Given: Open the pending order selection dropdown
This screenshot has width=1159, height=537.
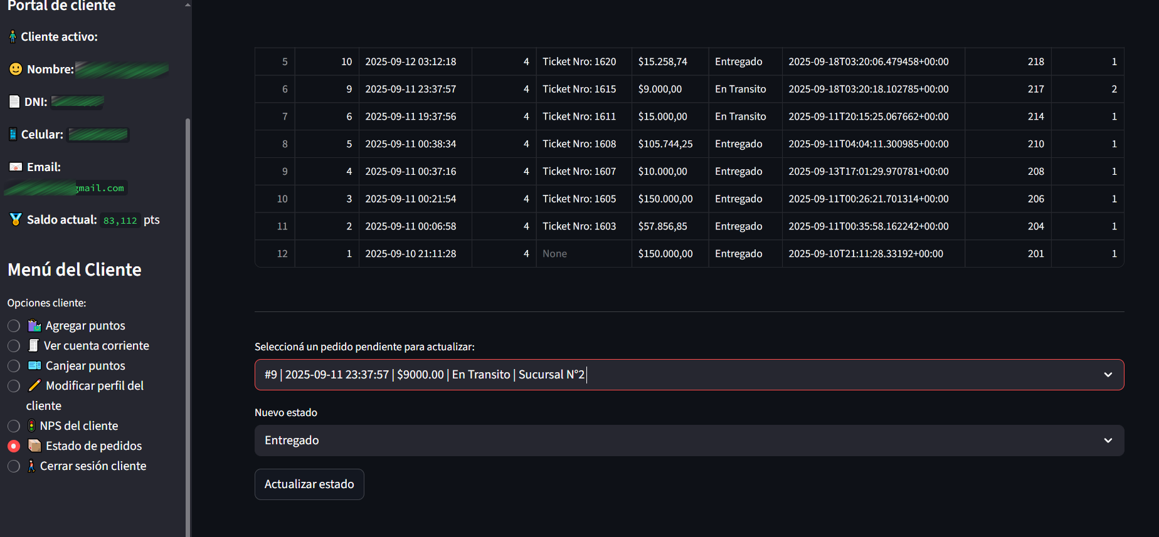Looking at the screenshot, I should 677,375.
